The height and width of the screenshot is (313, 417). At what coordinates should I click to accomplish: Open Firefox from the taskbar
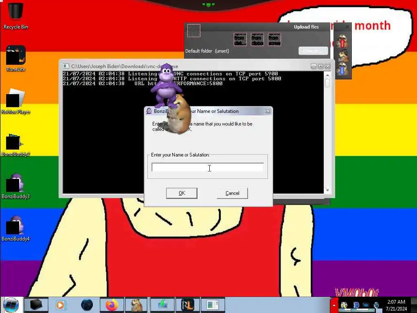pos(112,305)
